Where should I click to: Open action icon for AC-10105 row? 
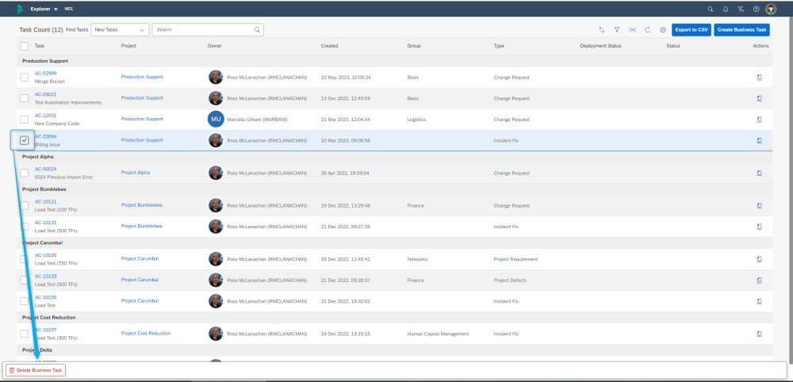pyautogui.click(x=760, y=259)
